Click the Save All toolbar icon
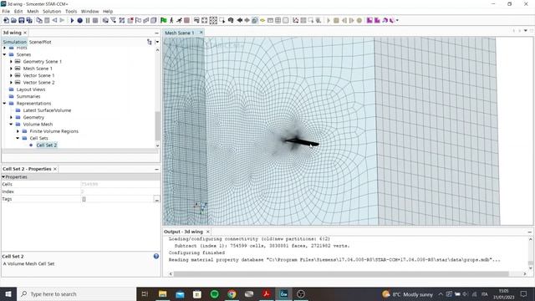 (x=29, y=20)
